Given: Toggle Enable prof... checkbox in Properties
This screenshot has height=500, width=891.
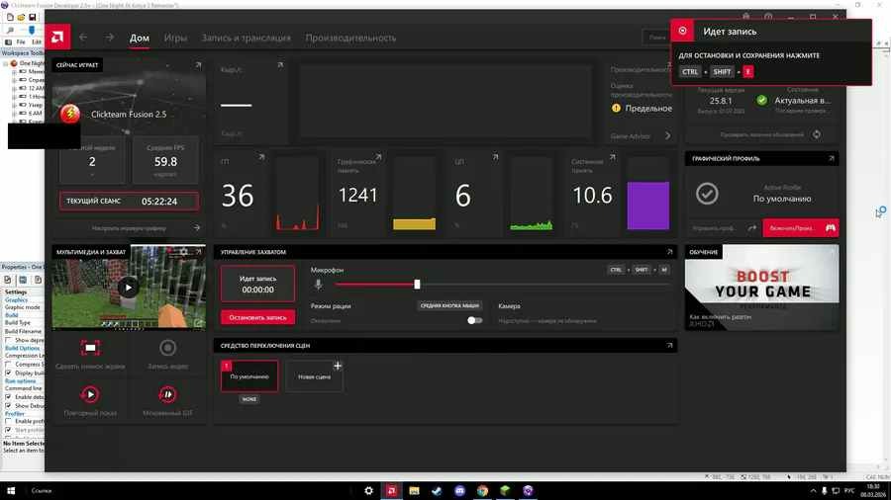Looking at the screenshot, I should tap(8, 421).
